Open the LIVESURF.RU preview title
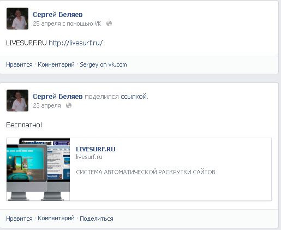Screen dimensions: 281x230 click(x=95, y=149)
